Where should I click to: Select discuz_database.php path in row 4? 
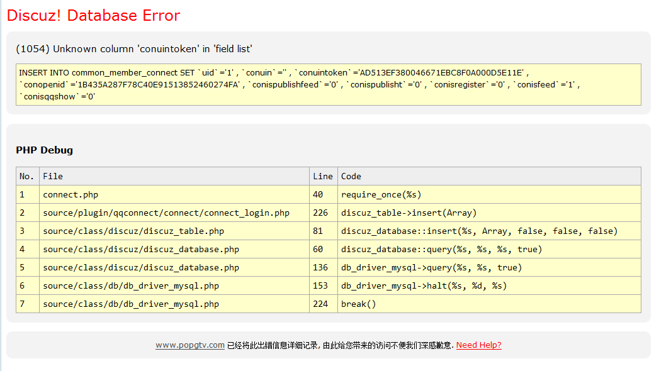point(174,249)
